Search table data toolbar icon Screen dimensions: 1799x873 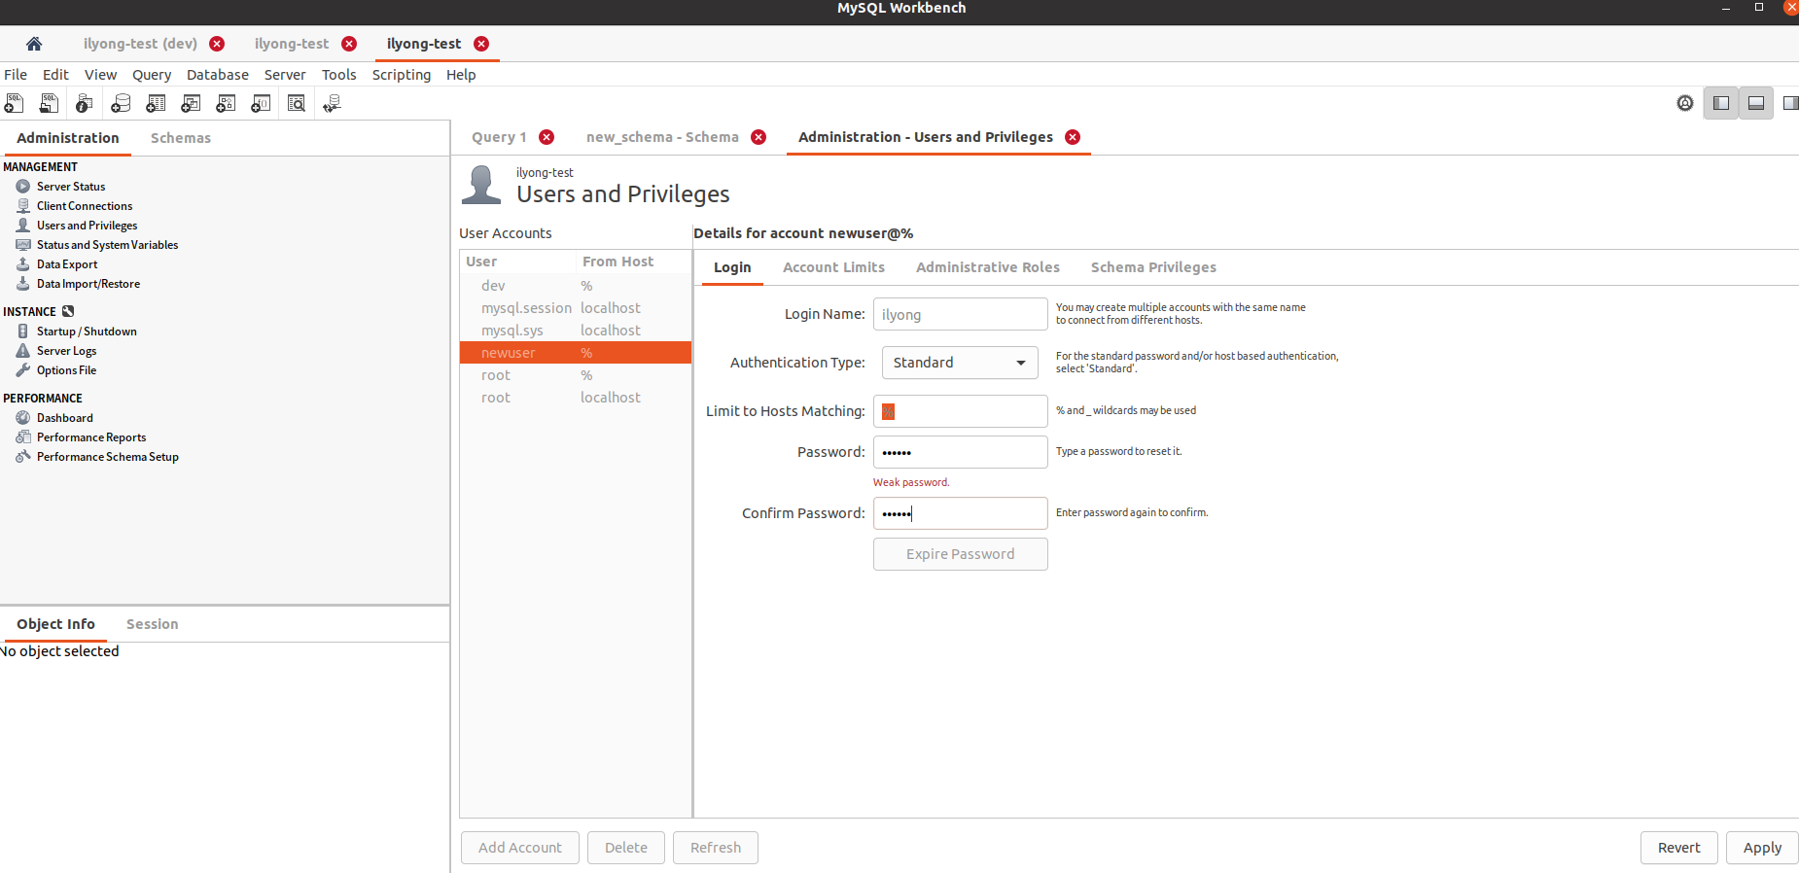click(297, 103)
